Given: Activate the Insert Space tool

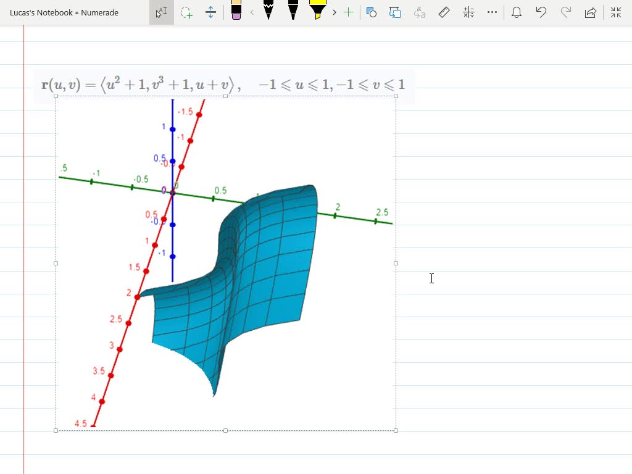Looking at the screenshot, I should 211,12.
